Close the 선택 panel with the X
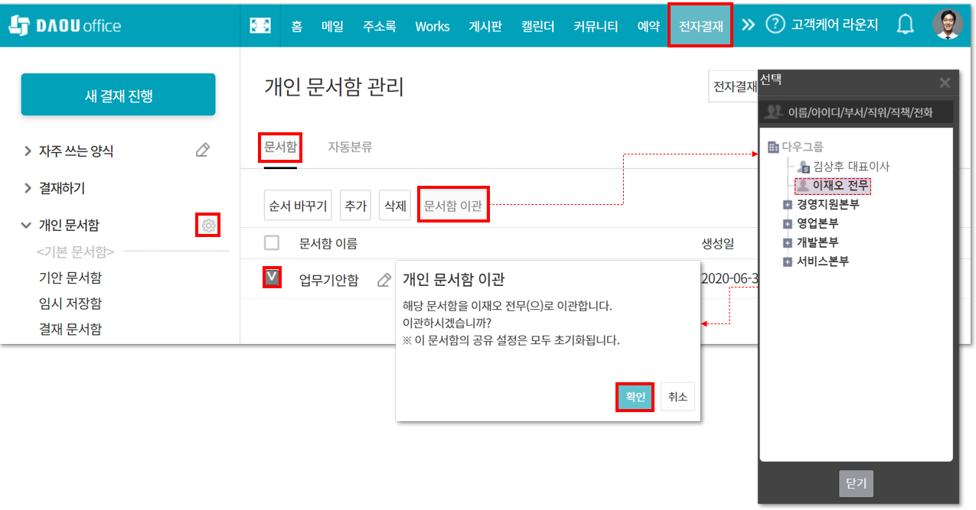The width and height of the screenshot is (976, 510). [945, 83]
